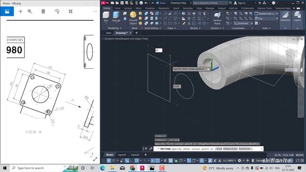Toggle 2D Object Snap in status bar
The image size is (306, 172).
(x=158, y=161)
